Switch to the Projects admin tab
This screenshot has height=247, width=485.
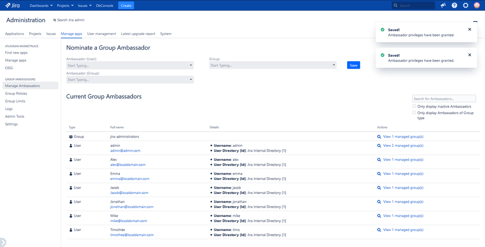(x=35, y=34)
